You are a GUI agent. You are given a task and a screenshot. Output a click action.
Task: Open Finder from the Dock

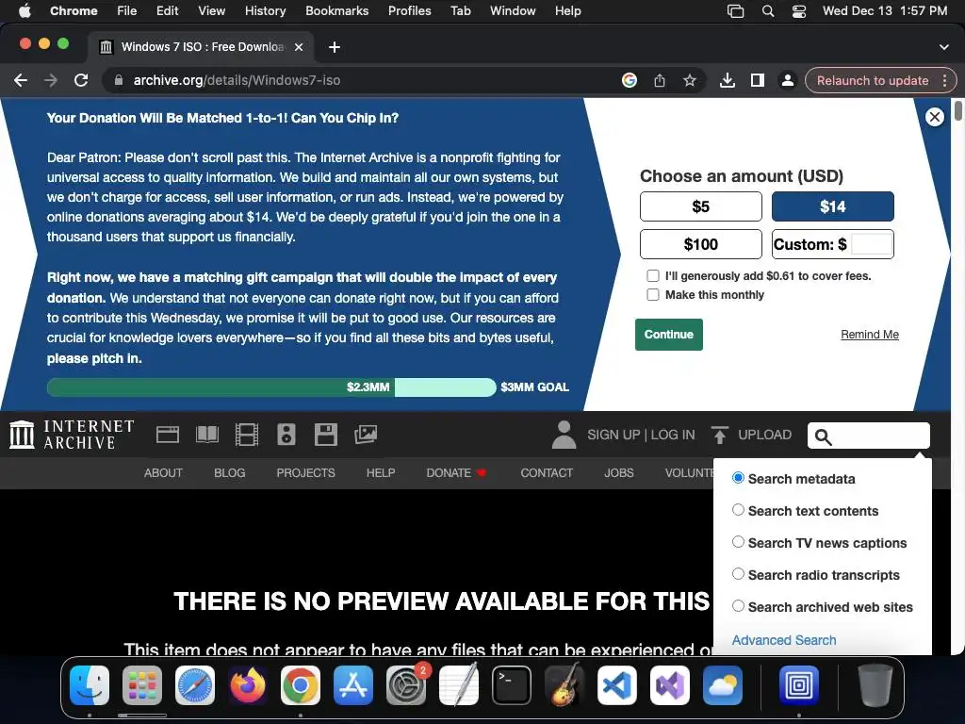pos(90,684)
